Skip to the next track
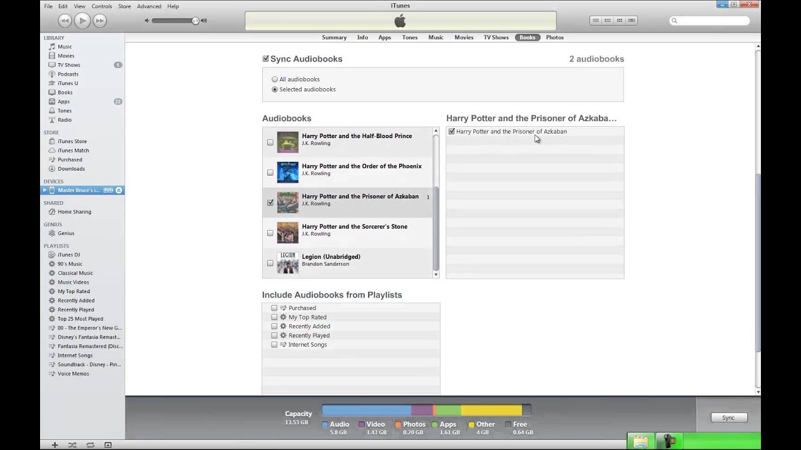This screenshot has height=450, width=801. (99, 21)
